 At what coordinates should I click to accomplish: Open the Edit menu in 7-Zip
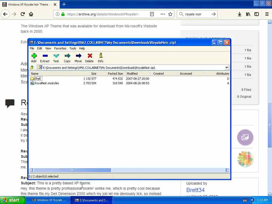[x=40, y=48]
